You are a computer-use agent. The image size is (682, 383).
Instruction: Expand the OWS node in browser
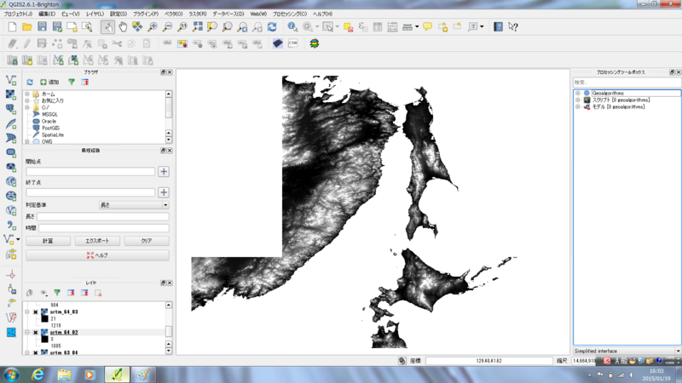[27, 141]
